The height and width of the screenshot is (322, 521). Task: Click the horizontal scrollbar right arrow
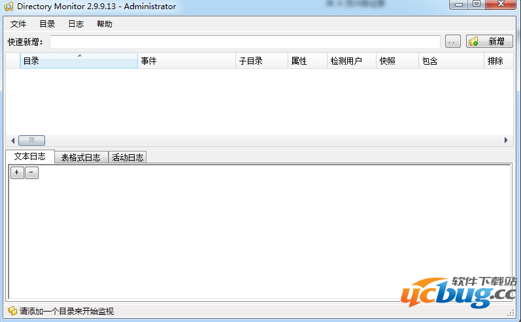[x=506, y=140]
